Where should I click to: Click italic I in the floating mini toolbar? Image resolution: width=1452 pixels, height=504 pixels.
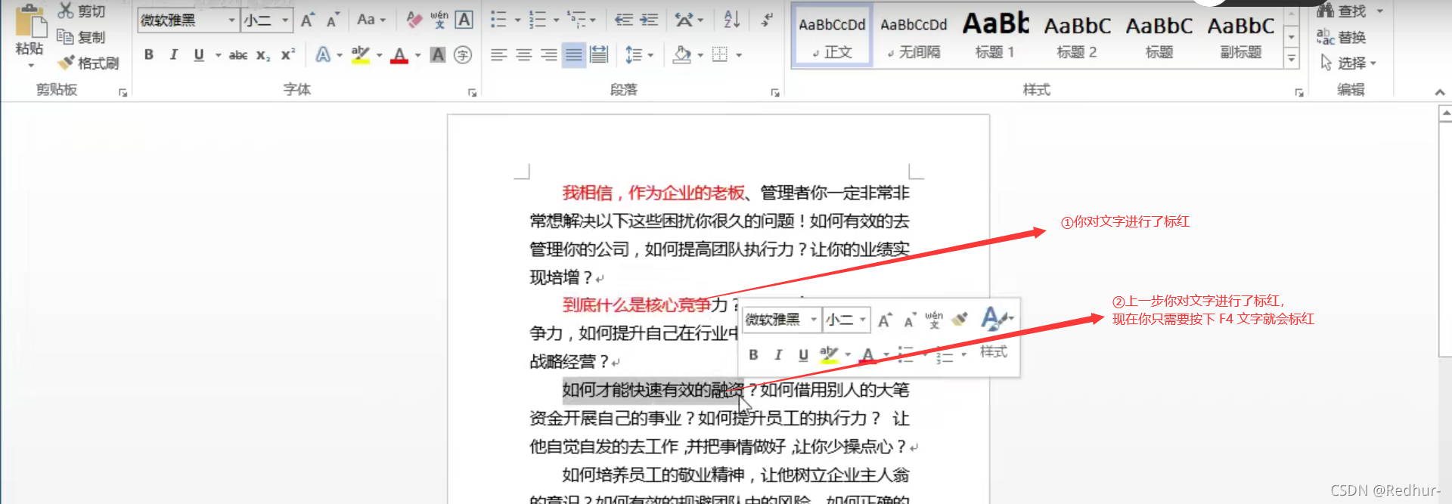(x=778, y=354)
